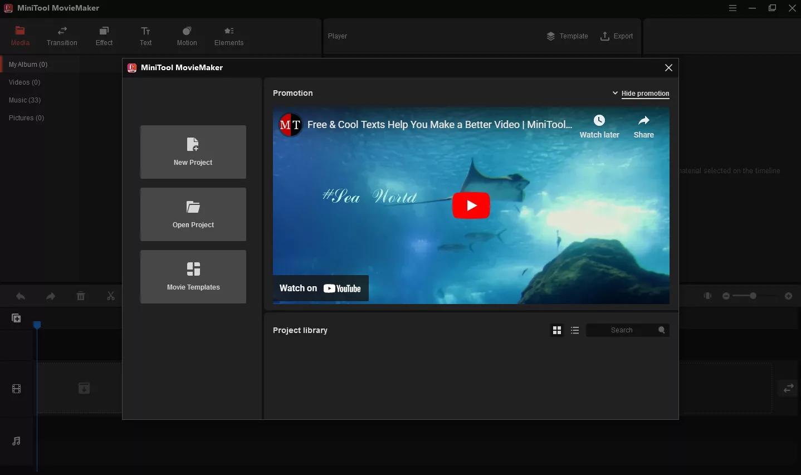801x475 pixels.
Task: Click the search magnifier icon
Action: pos(661,330)
